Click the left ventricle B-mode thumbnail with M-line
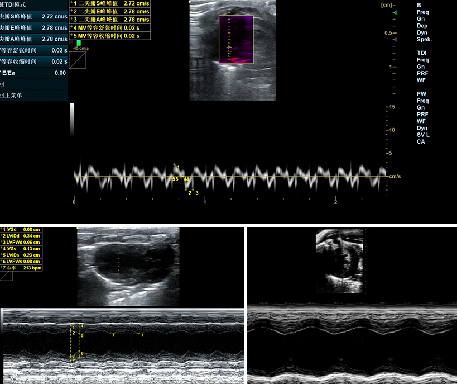The height and width of the screenshot is (384, 457). (128, 267)
